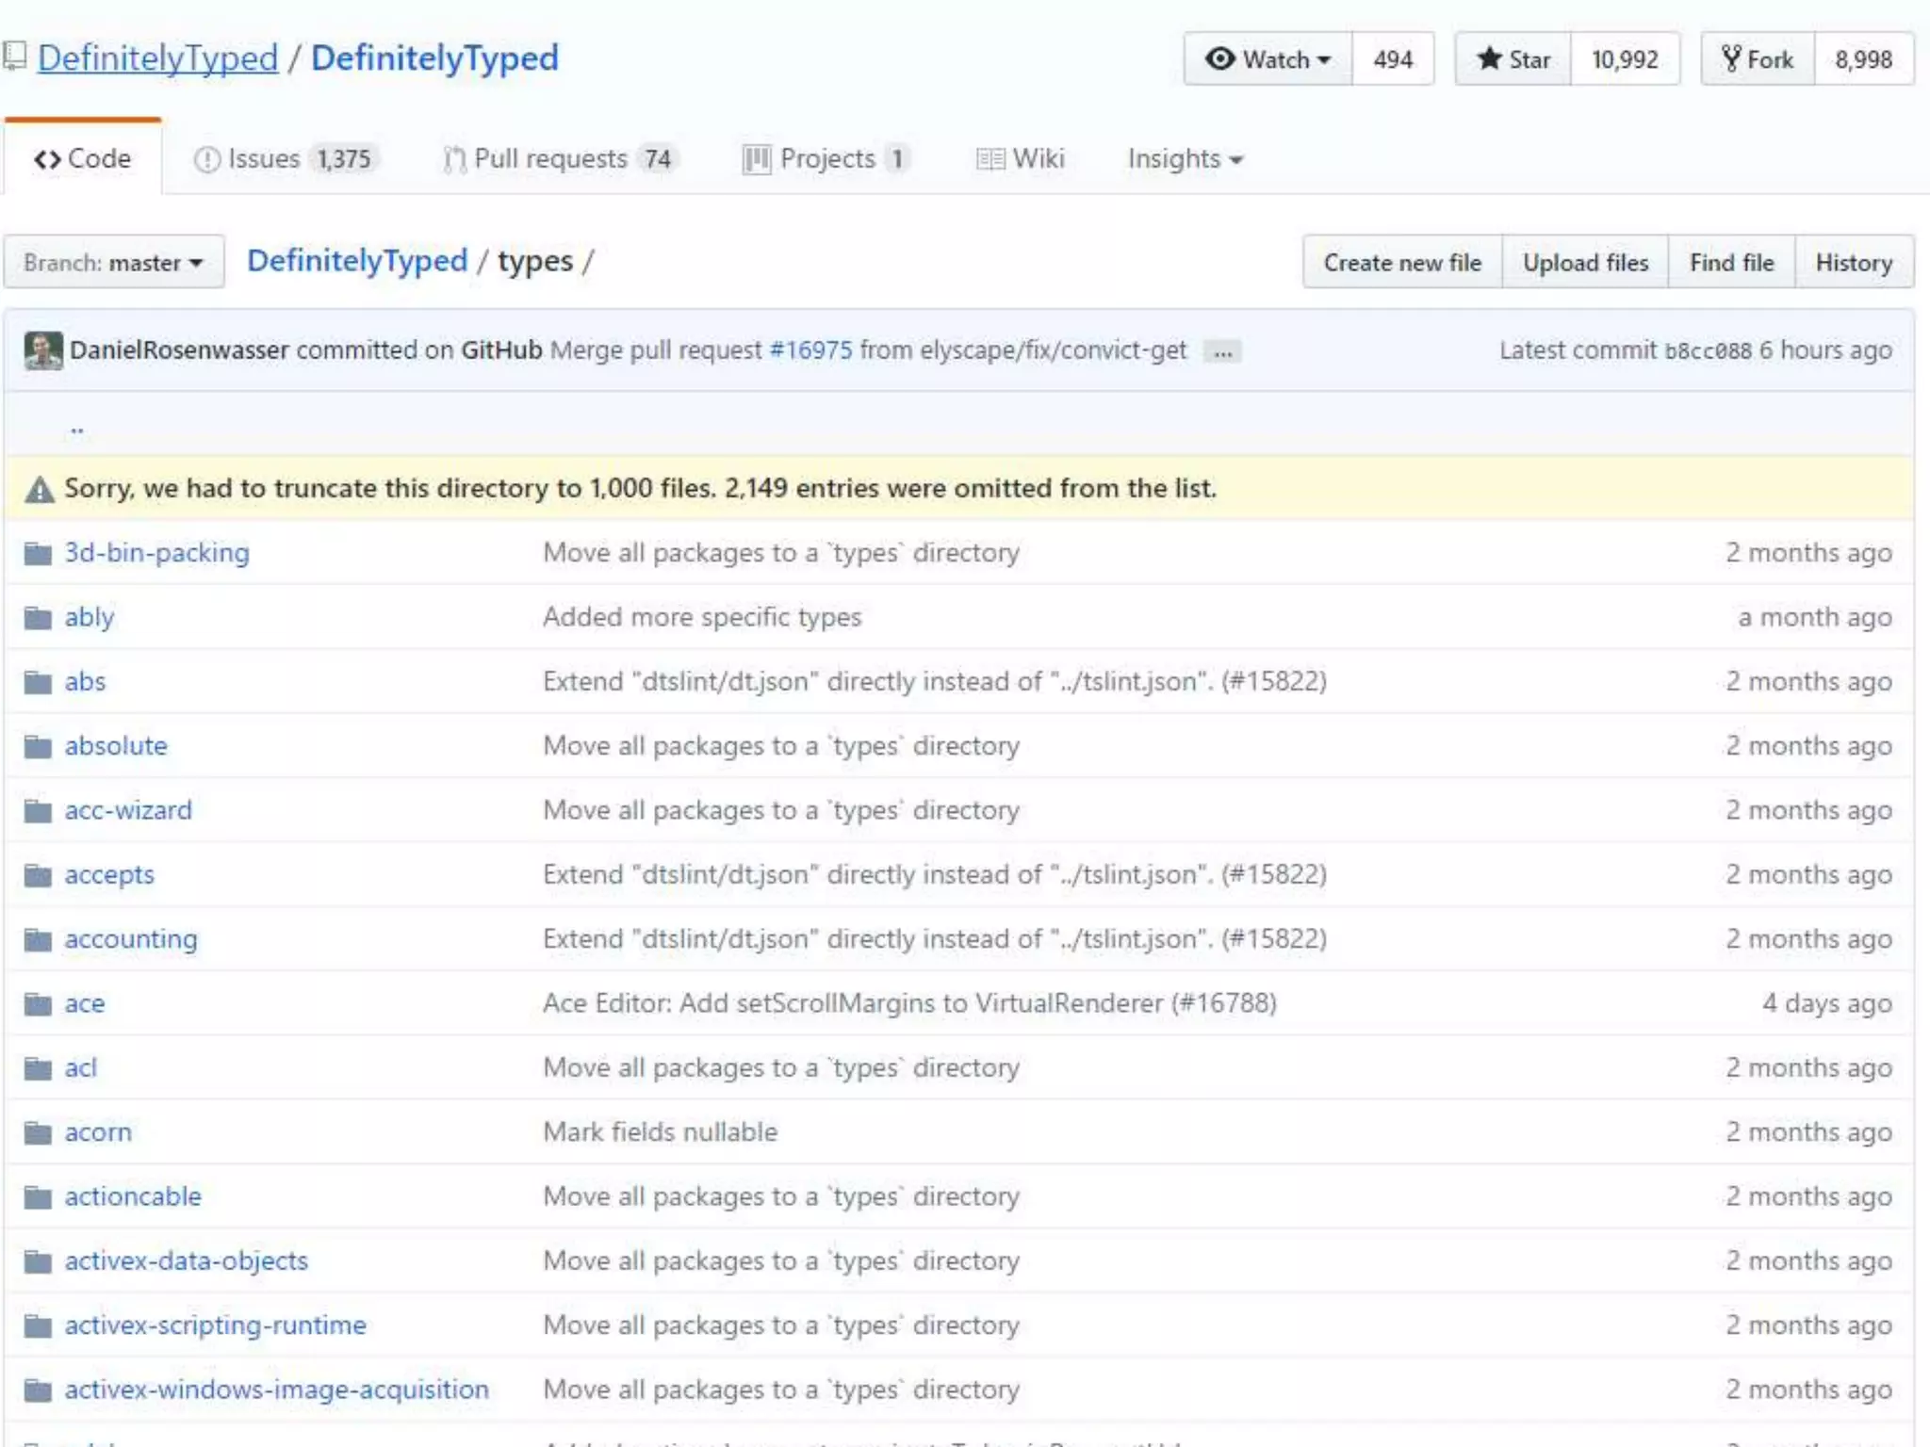Open the Branch: master dropdown

114,262
